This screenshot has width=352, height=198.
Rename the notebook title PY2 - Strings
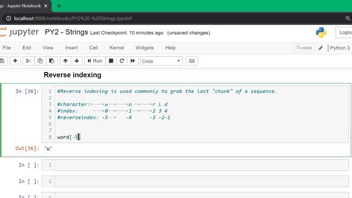[x=67, y=32]
